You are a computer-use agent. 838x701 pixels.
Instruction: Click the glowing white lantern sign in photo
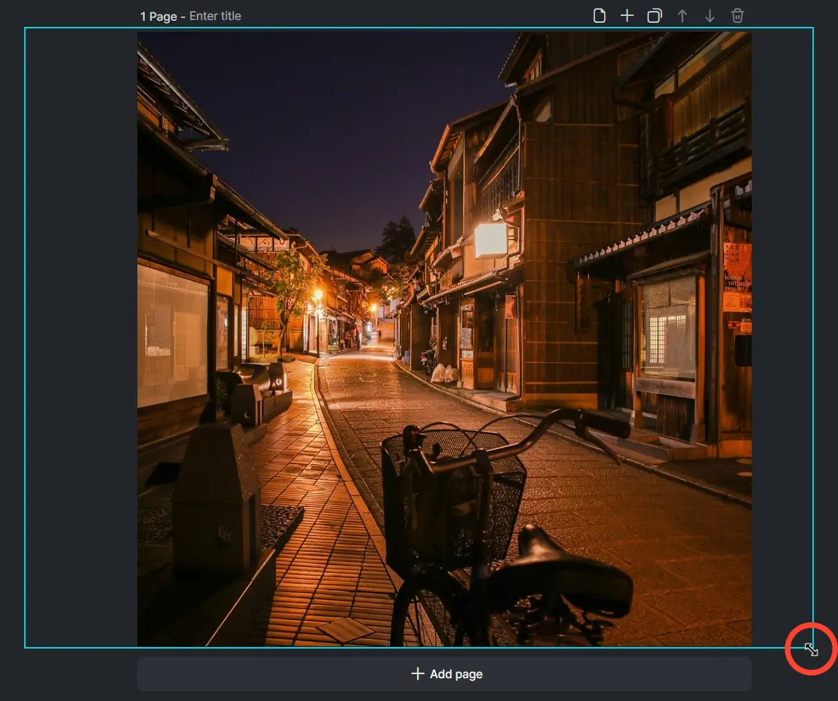click(x=491, y=240)
